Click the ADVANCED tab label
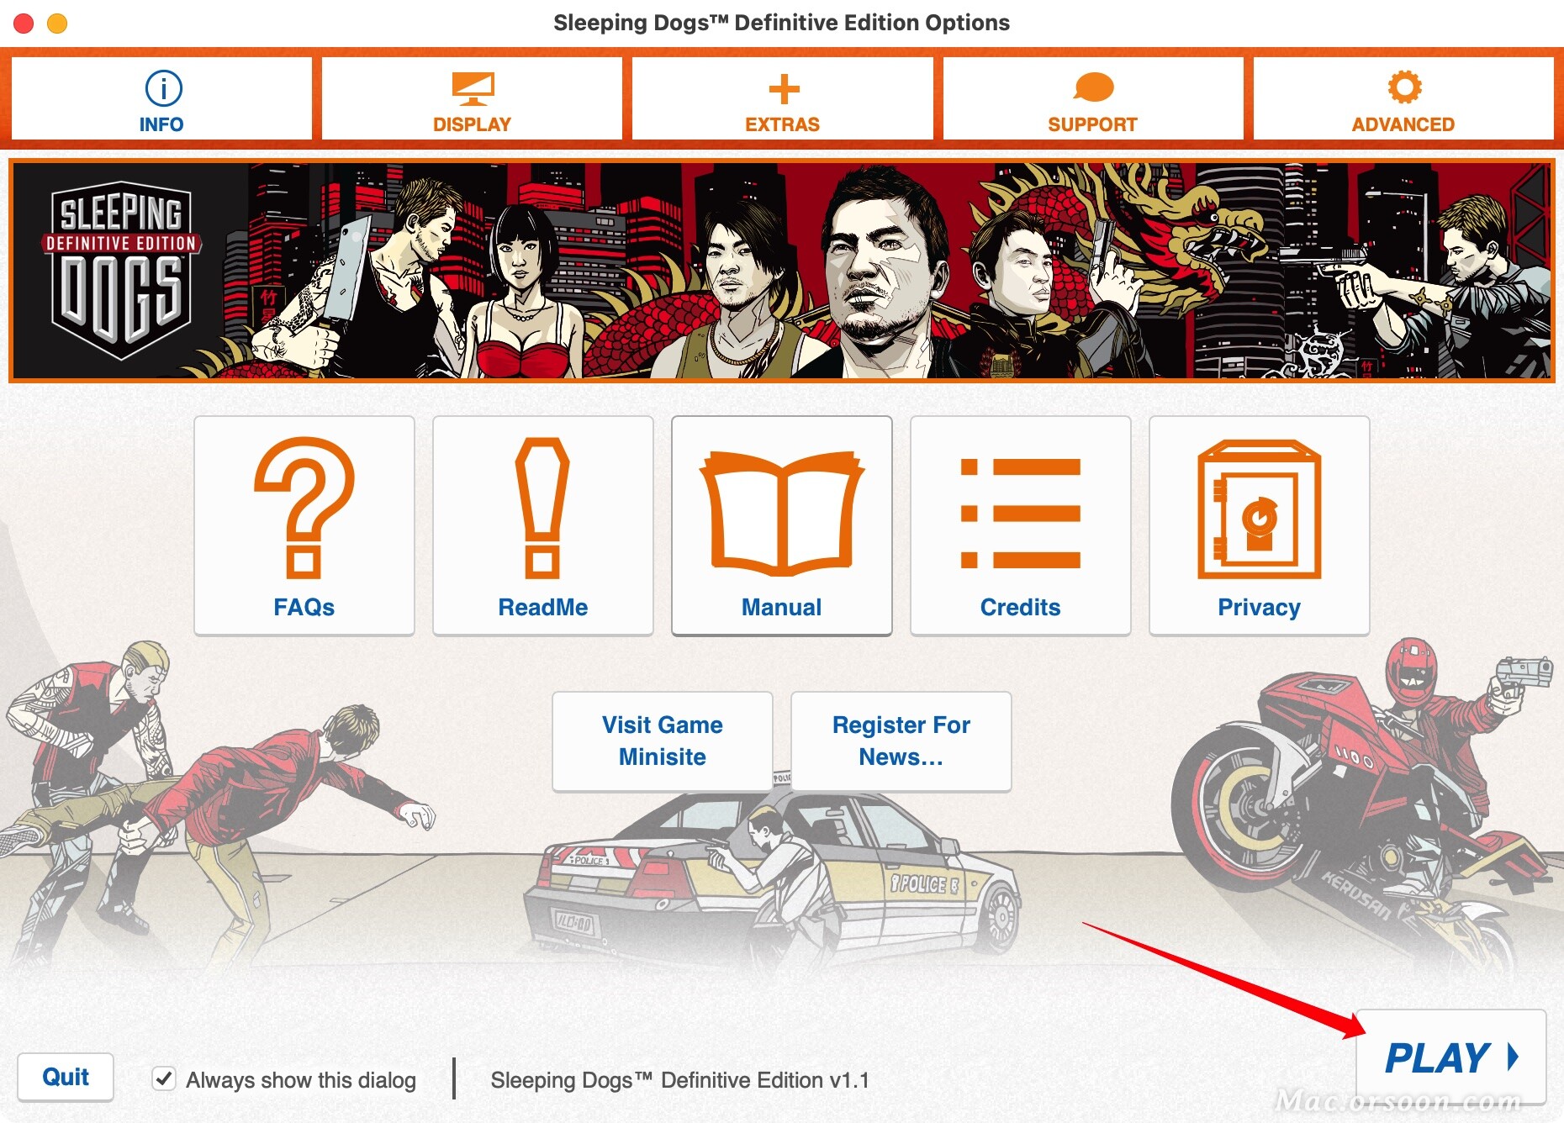The width and height of the screenshot is (1564, 1123). [x=1403, y=124]
